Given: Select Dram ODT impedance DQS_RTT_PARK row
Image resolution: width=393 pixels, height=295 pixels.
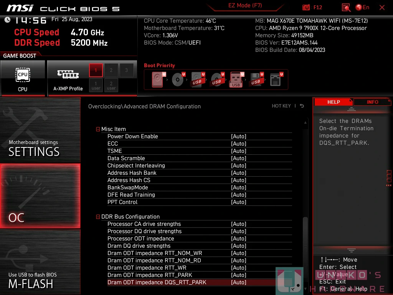Looking at the screenshot, I should click(200, 282).
